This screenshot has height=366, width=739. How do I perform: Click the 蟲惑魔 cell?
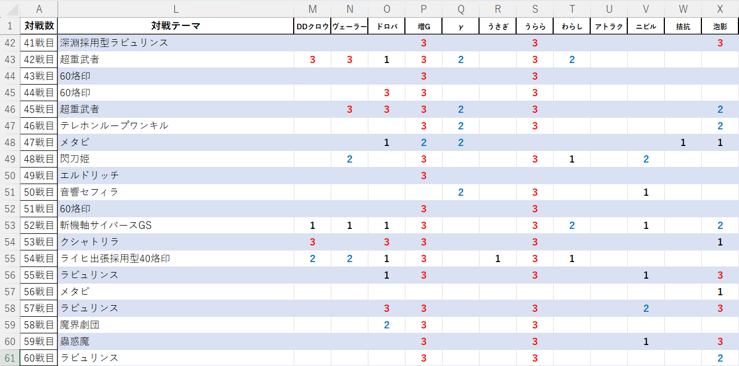[x=176, y=341]
